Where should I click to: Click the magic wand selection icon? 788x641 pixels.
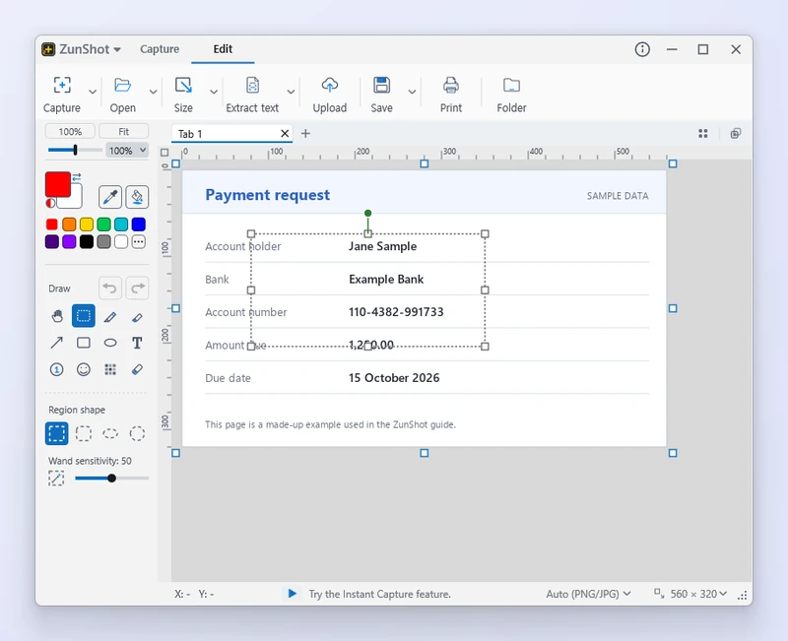[x=56, y=478]
